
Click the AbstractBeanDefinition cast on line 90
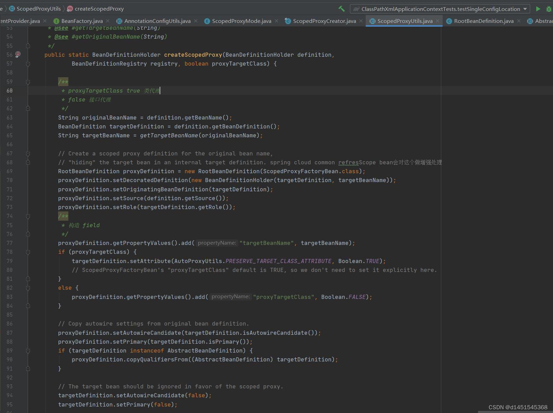(x=232, y=360)
